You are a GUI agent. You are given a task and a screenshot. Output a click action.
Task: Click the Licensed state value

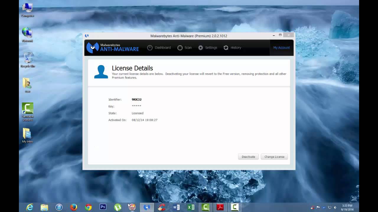click(138, 113)
